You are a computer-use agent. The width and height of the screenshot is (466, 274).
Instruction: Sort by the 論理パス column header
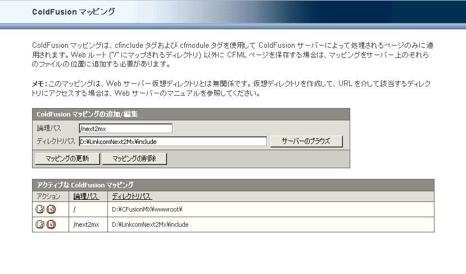pyautogui.click(x=86, y=196)
